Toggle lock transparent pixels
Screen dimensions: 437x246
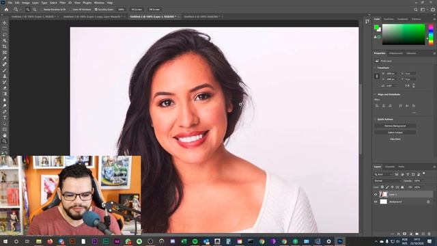pyautogui.click(x=382, y=187)
